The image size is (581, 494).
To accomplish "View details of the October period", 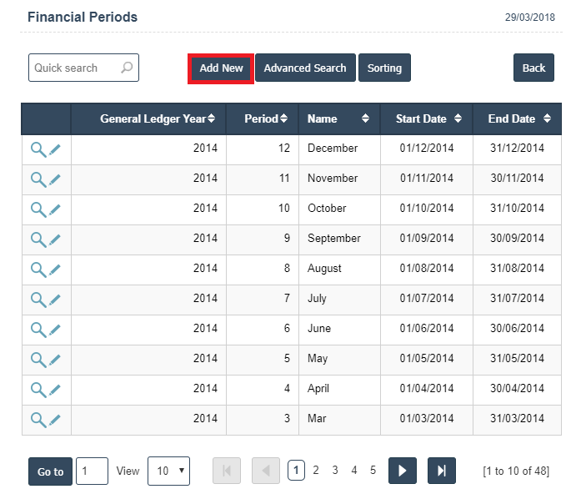I will tap(38, 210).
